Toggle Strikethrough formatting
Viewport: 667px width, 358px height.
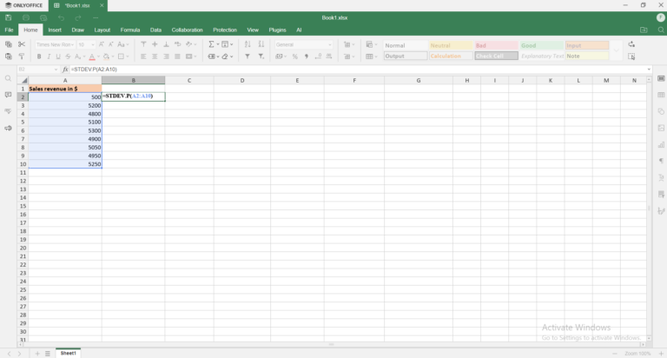pyautogui.click(x=68, y=56)
